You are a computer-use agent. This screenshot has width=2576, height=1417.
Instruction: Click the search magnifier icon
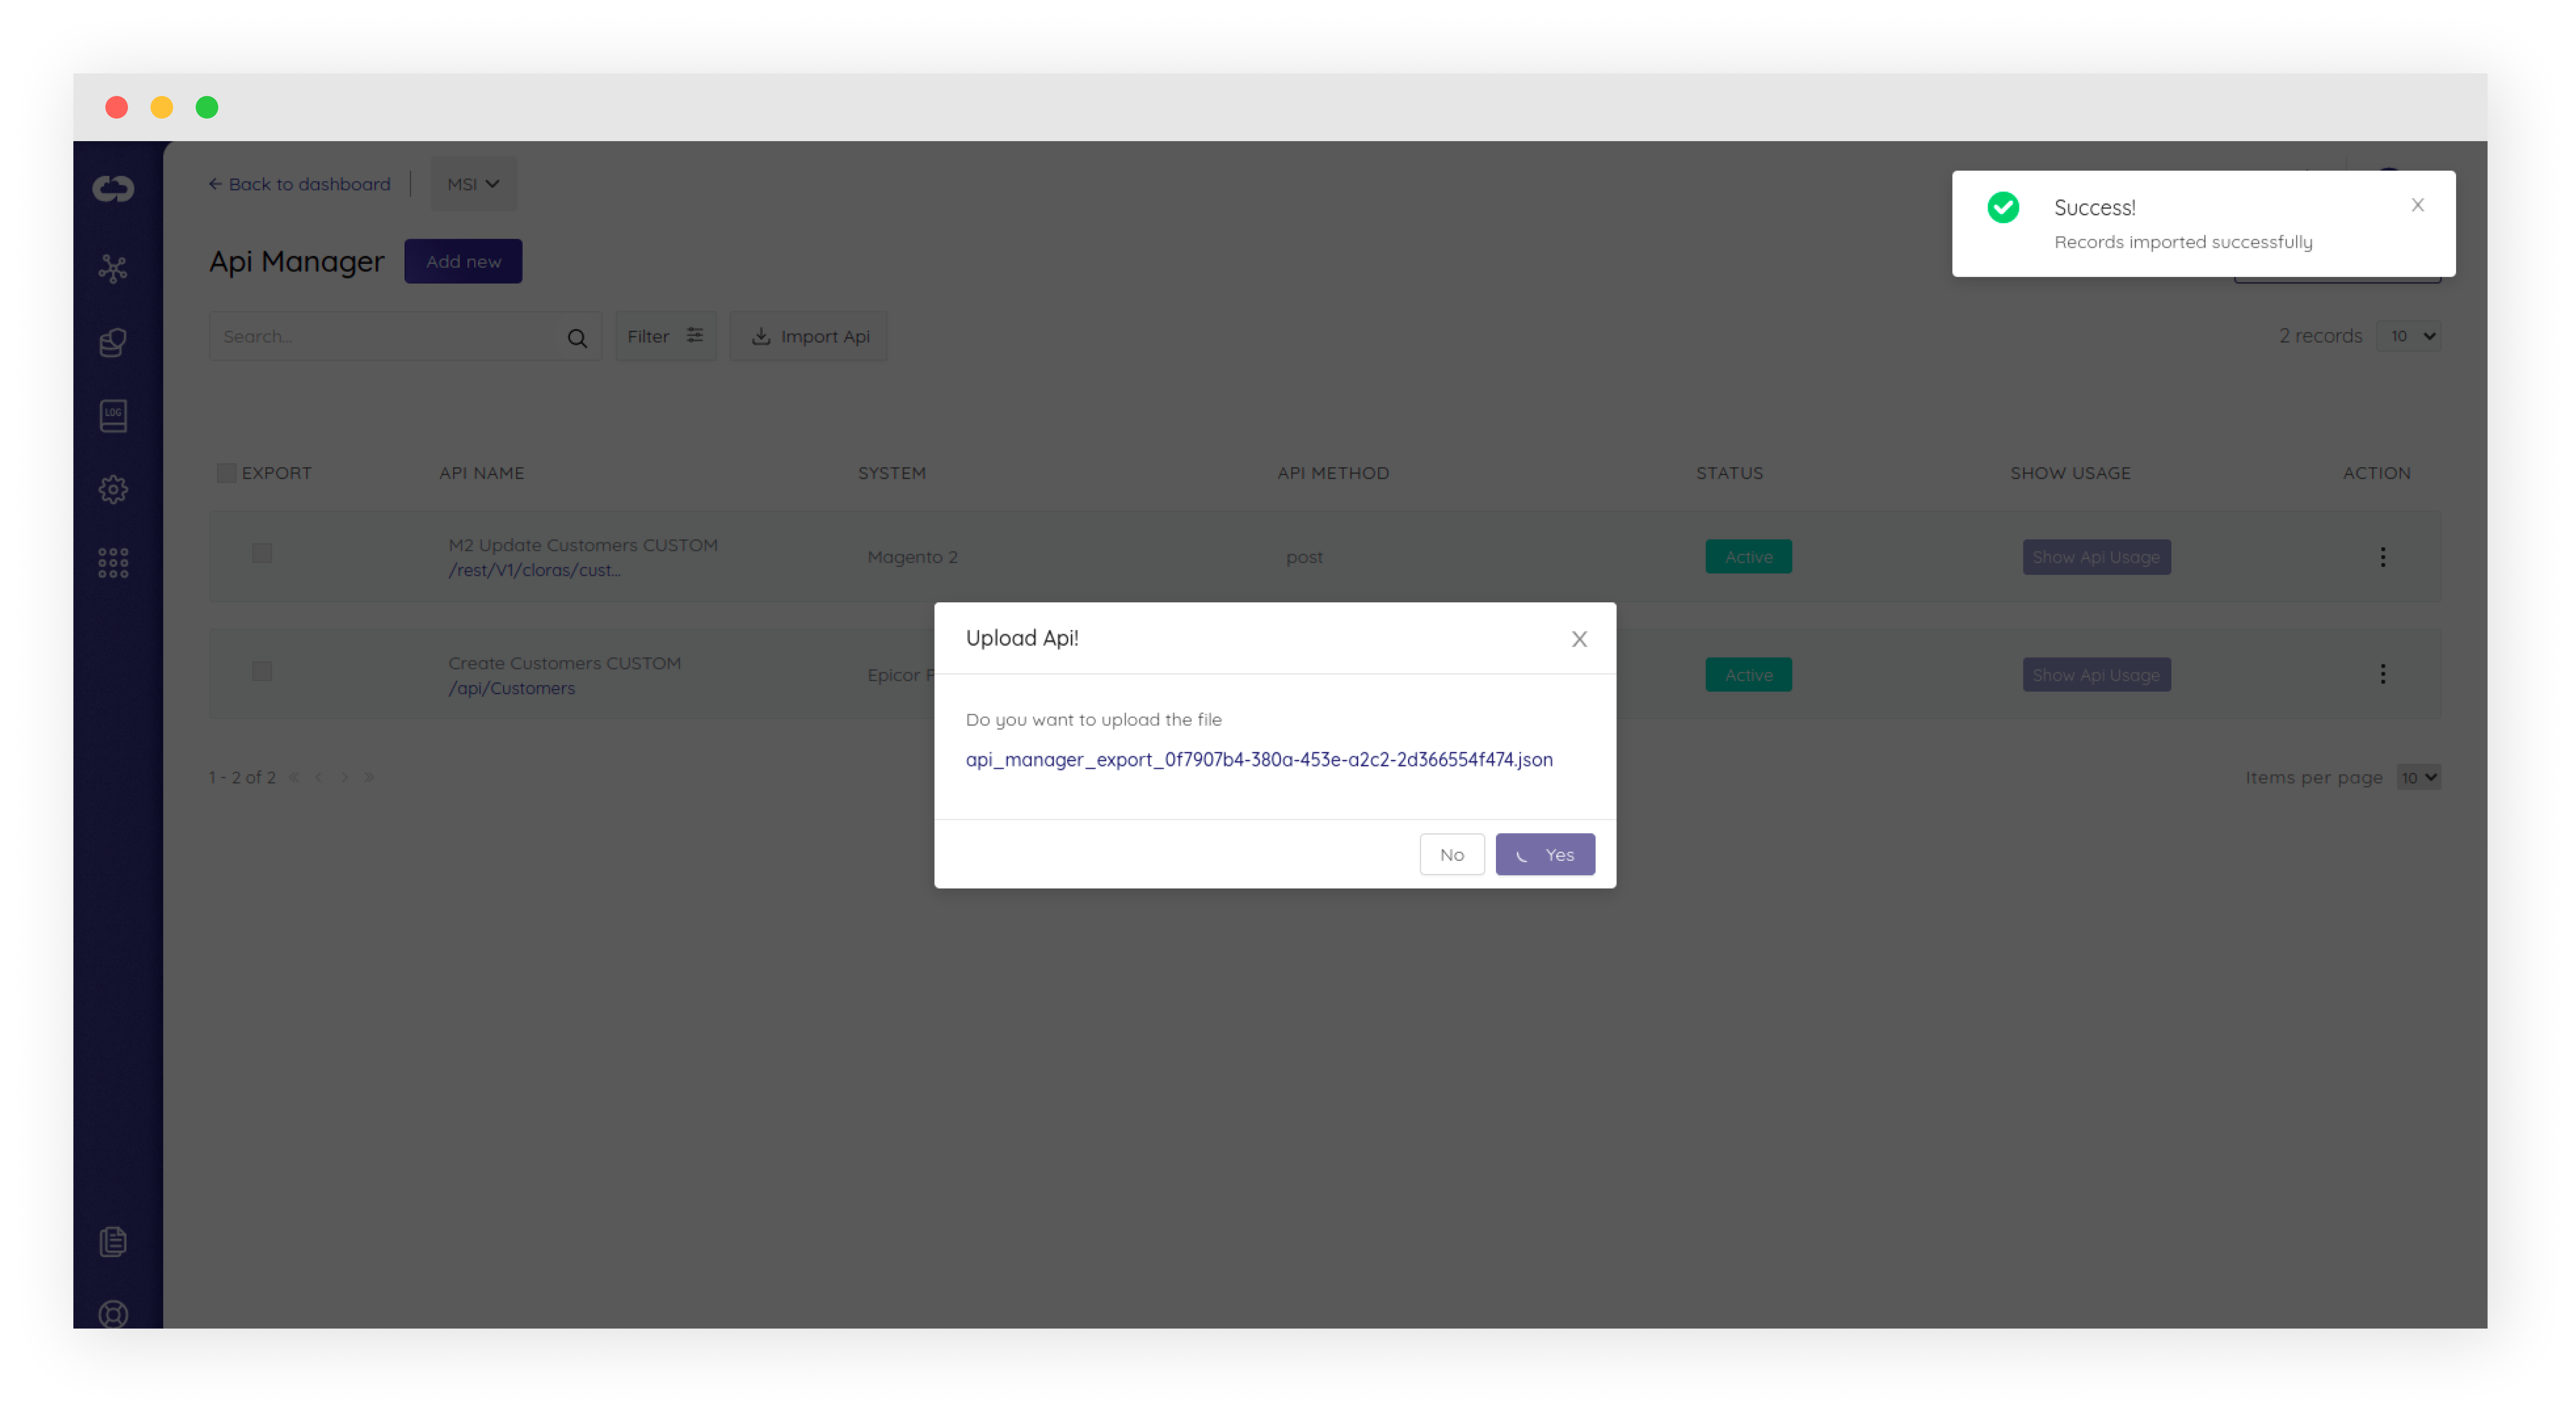(x=577, y=338)
